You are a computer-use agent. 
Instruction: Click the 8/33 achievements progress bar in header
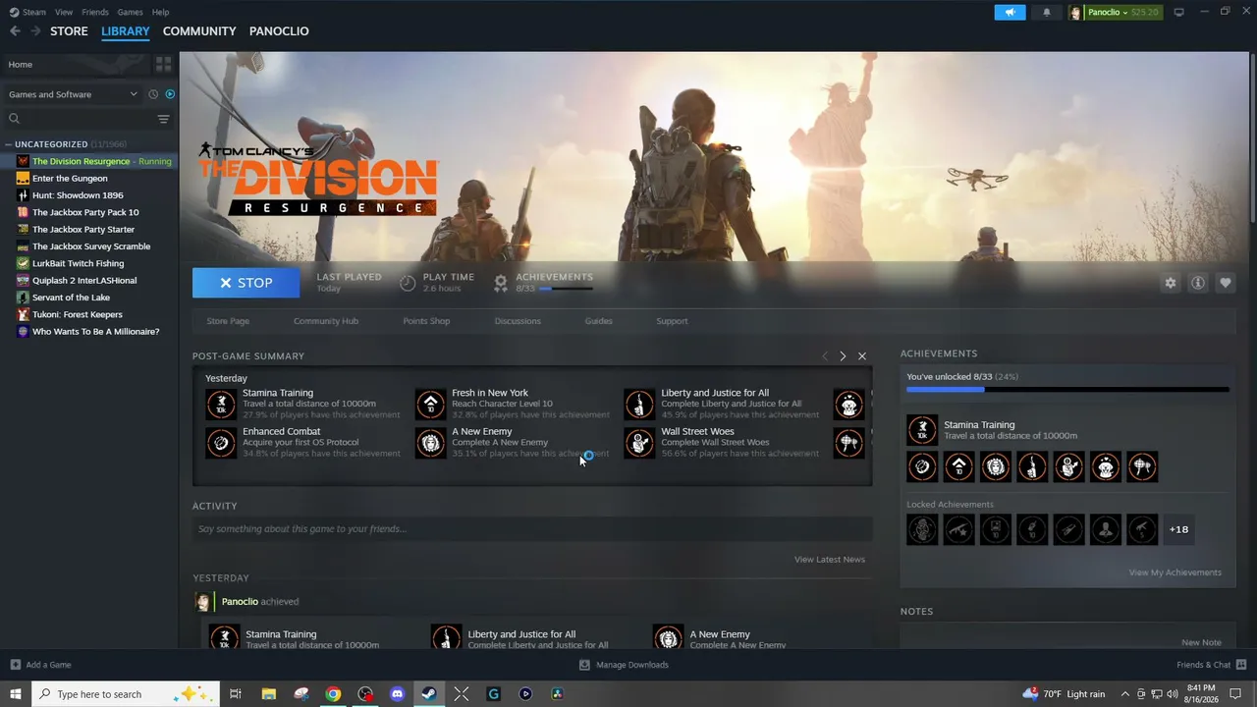click(x=566, y=289)
